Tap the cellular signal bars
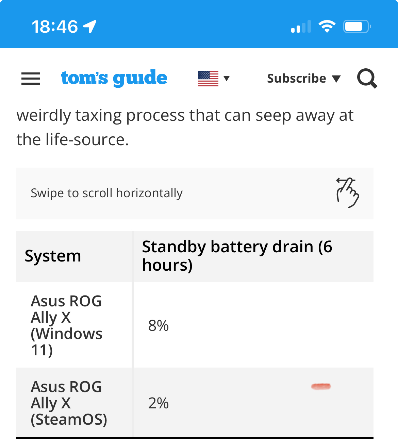Image resolution: width=398 pixels, height=439 pixels. click(301, 27)
